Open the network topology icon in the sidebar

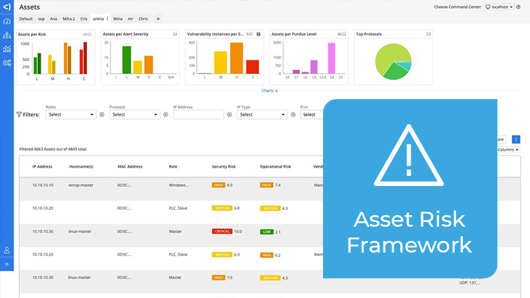(7, 35)
